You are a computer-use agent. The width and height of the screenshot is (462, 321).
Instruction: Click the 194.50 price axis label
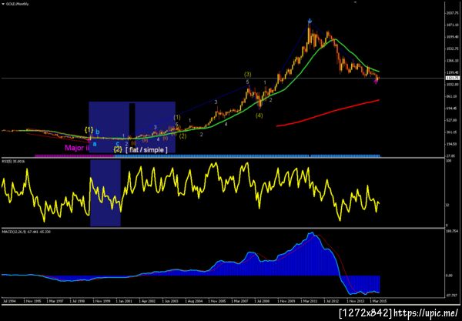coord(452,144)
